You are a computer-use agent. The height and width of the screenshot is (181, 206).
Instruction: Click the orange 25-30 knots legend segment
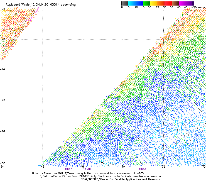pos(161,3)
